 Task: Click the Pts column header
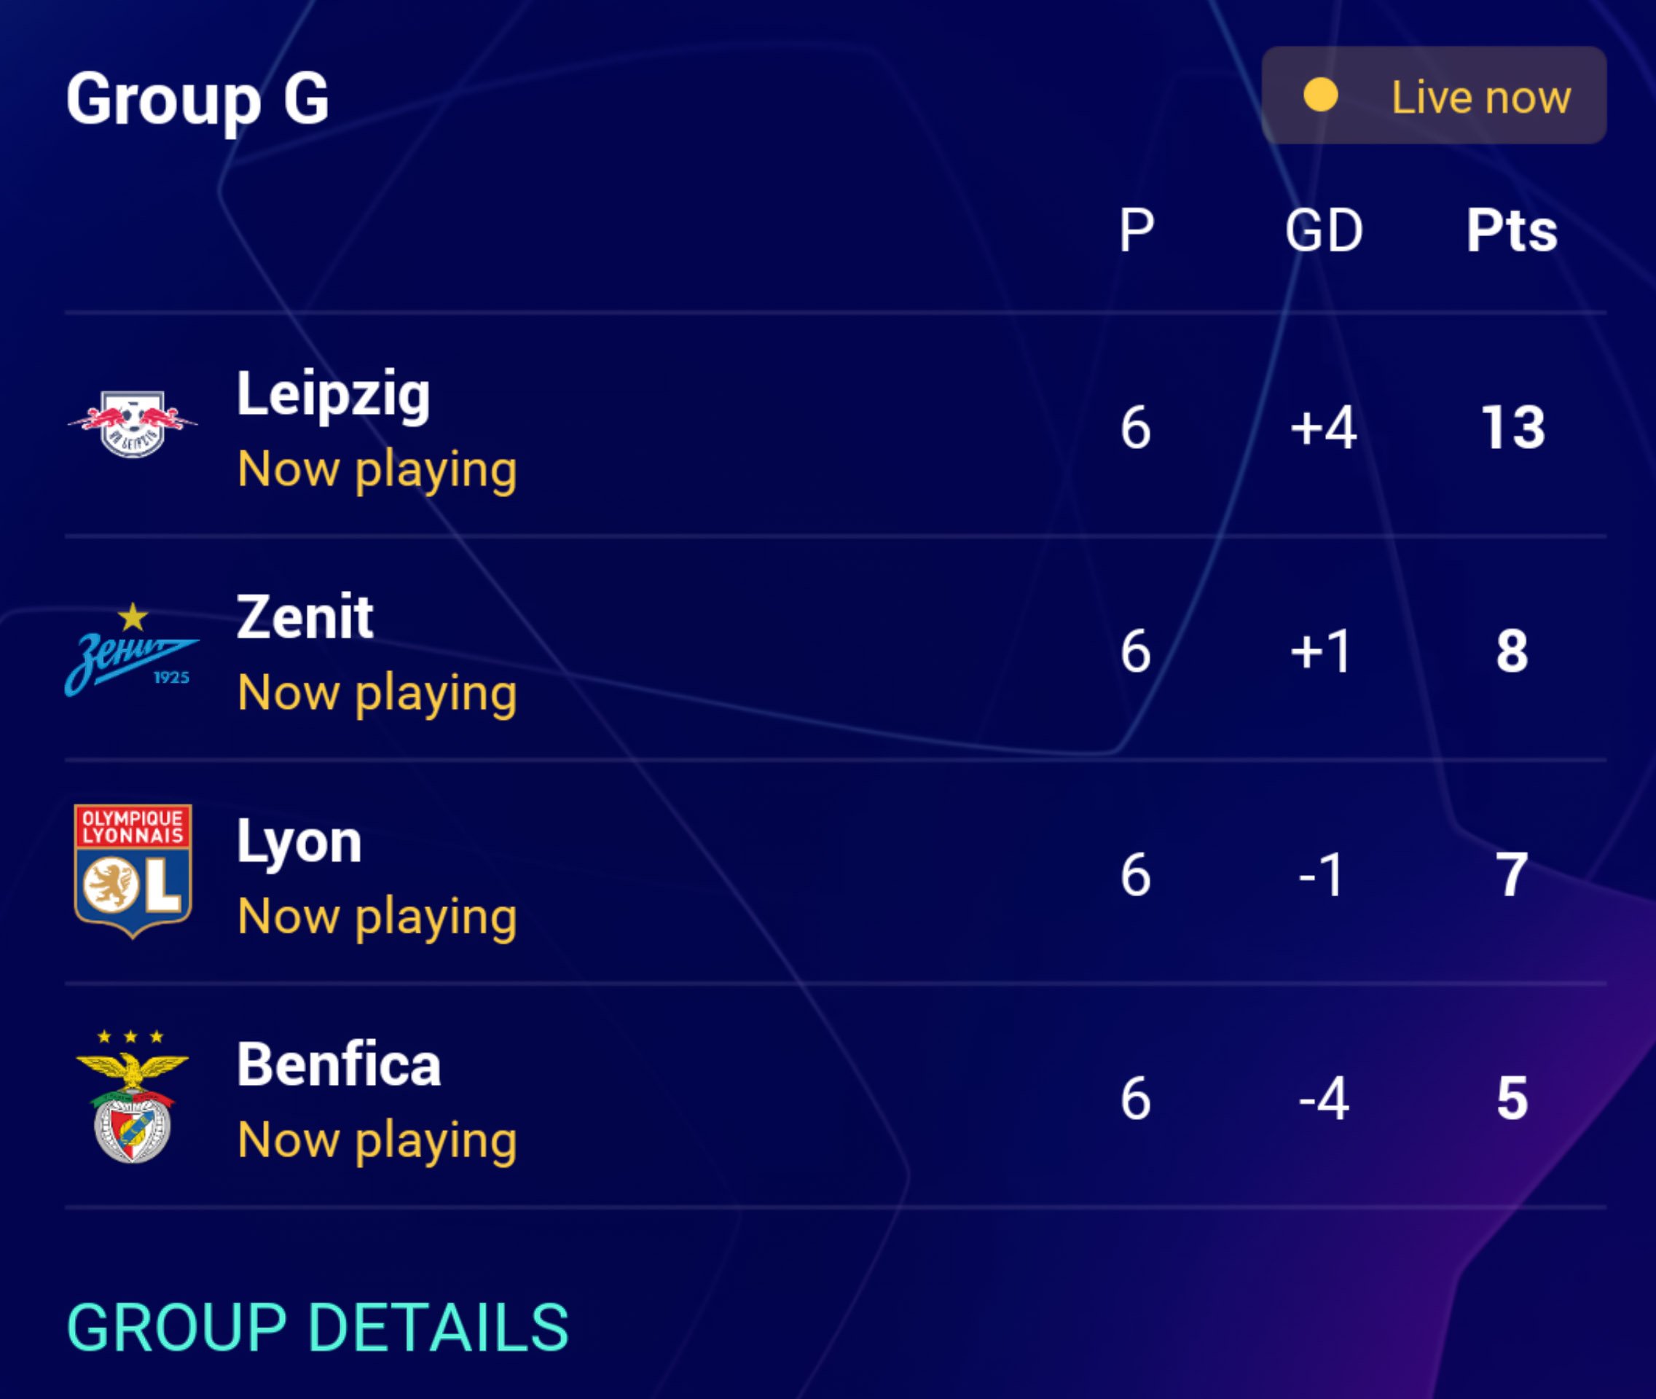[x=1512, y=231]
